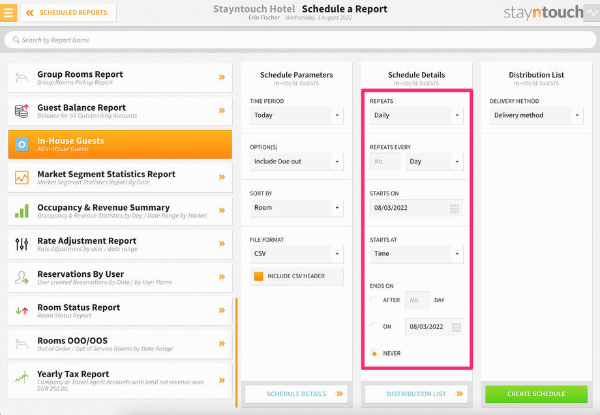Image resolution: width=600 pixels, height=415 pixels.
Task: Click the activity pulse icon at top right
Action: click(x=592, y=12)
